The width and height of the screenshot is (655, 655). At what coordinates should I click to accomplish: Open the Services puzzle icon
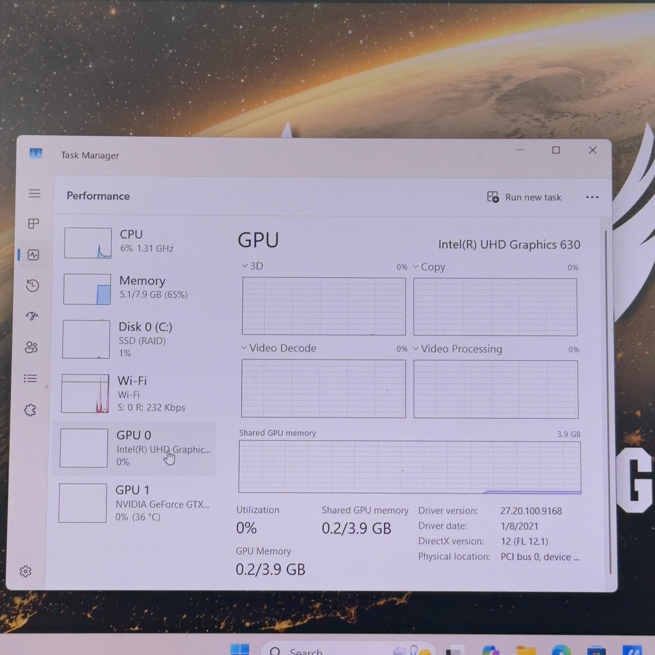point(30,410)
